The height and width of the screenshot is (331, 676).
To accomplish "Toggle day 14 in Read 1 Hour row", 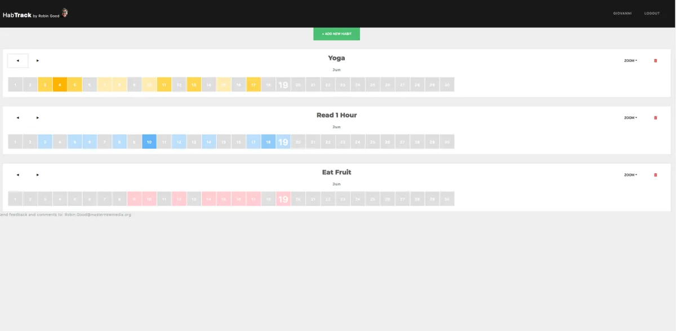I will pyautogui.click(x=209, y=142).
